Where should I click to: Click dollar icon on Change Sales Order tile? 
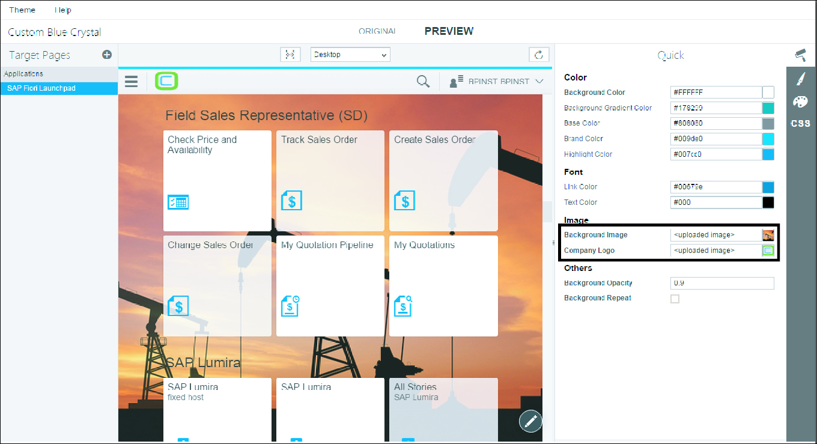coord(178,306)
